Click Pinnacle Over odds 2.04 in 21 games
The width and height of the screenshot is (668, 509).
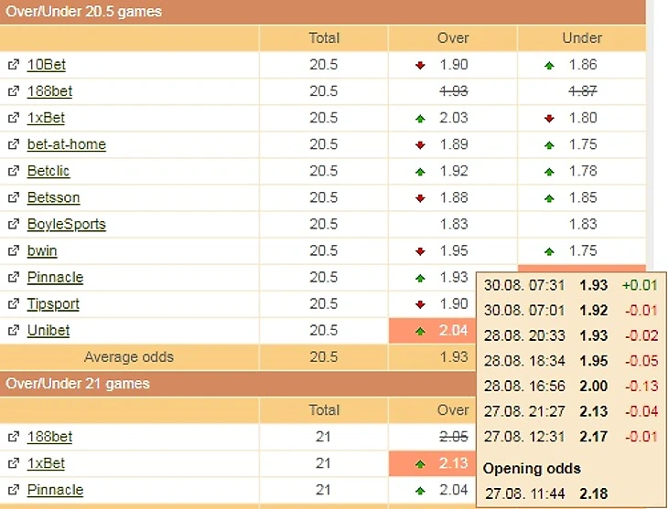[x=454, y=490]
